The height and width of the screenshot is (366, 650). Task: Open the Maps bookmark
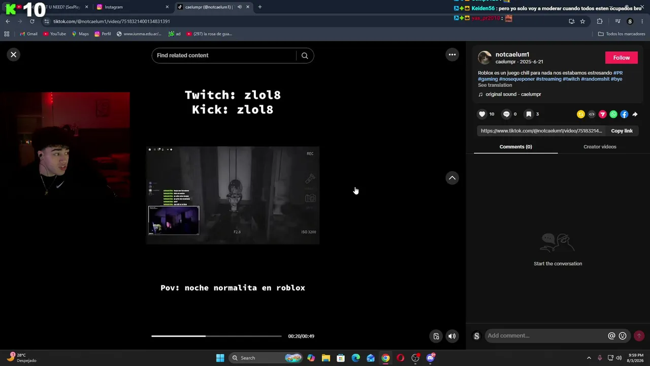(80, 34)
